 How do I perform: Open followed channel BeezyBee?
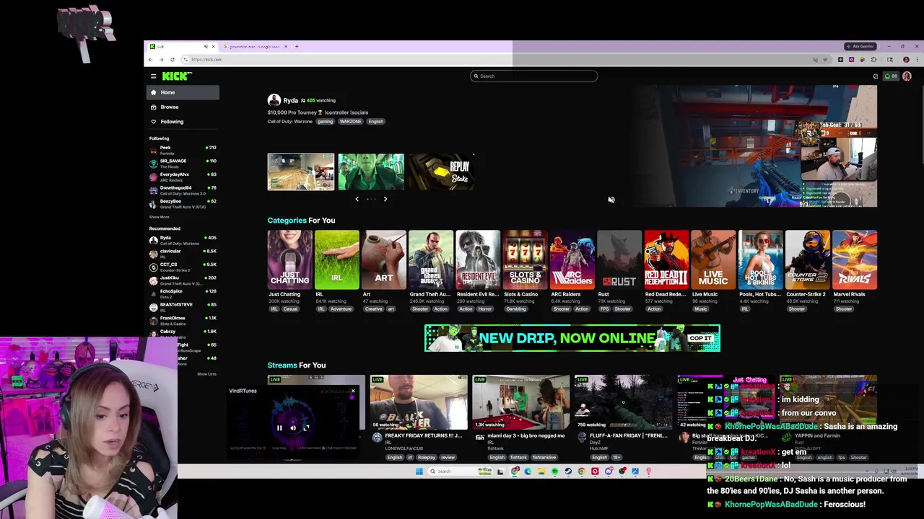[x=183, y=204]
